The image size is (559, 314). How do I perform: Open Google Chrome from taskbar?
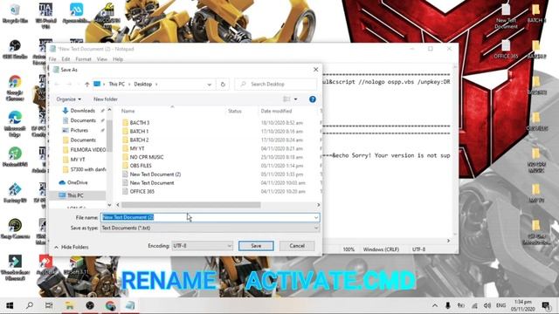111,305
